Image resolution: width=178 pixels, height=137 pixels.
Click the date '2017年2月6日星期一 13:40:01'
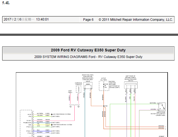(26, 19)
